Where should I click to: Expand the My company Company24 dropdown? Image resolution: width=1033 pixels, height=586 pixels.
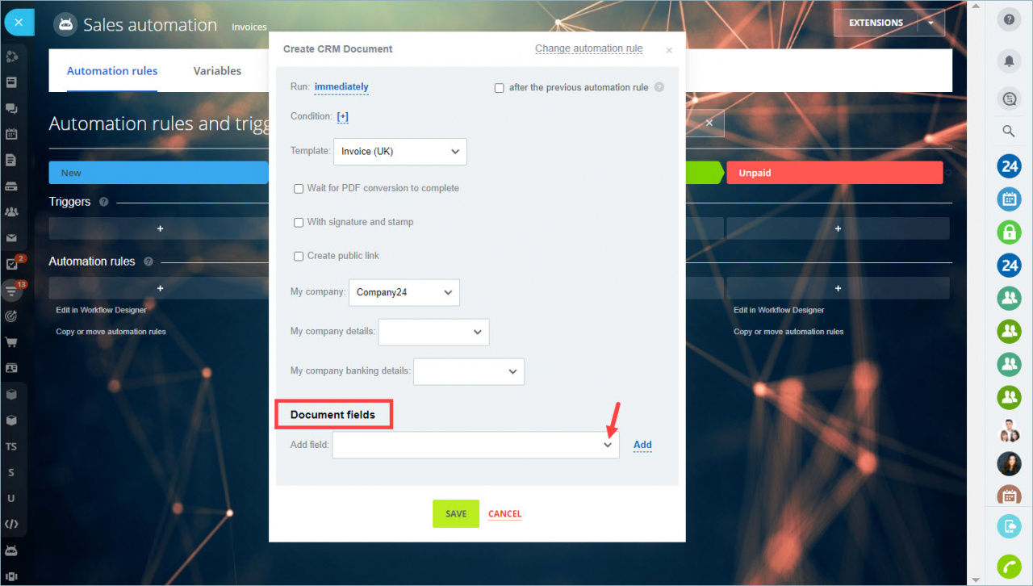pyautogui.click(x=404, y=292)
